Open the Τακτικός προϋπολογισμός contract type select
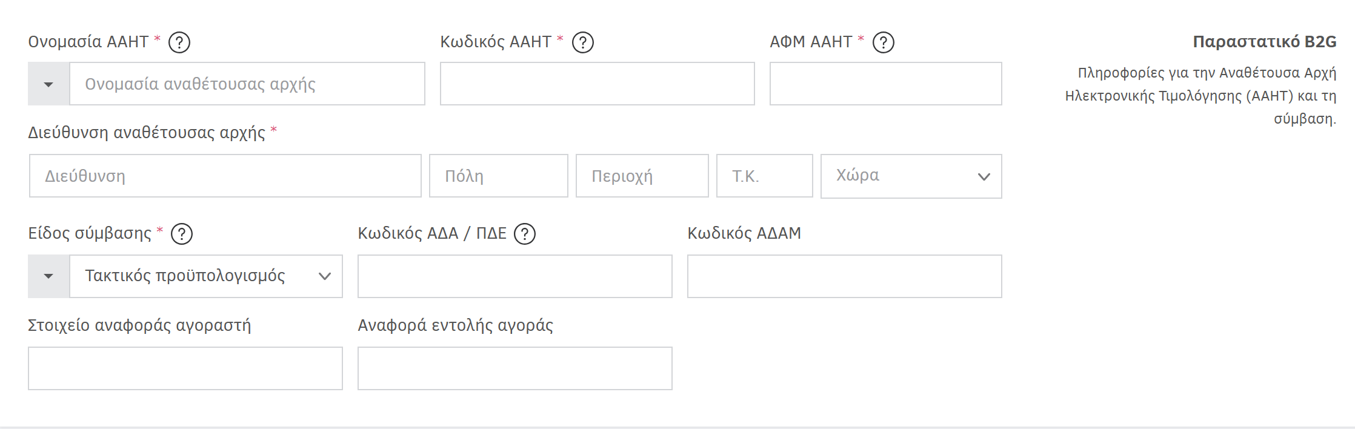This screenshot has height=429, width=1355. click(x=207, y=276)
